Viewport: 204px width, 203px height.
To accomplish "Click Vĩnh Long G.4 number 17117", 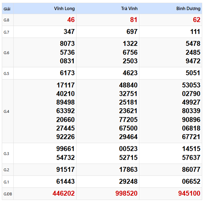I will coord(66,85).
